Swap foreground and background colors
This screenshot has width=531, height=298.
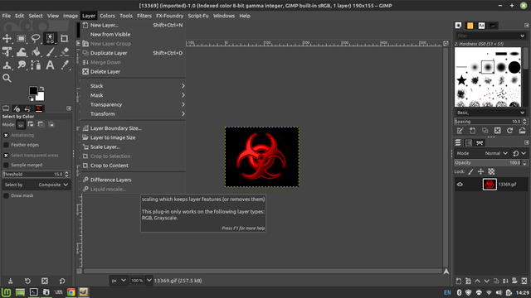tap(41, 89)
